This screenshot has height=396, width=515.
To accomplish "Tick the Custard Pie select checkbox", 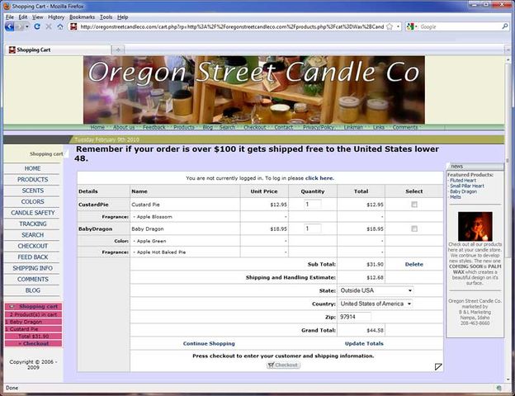I will coord(414,205).
